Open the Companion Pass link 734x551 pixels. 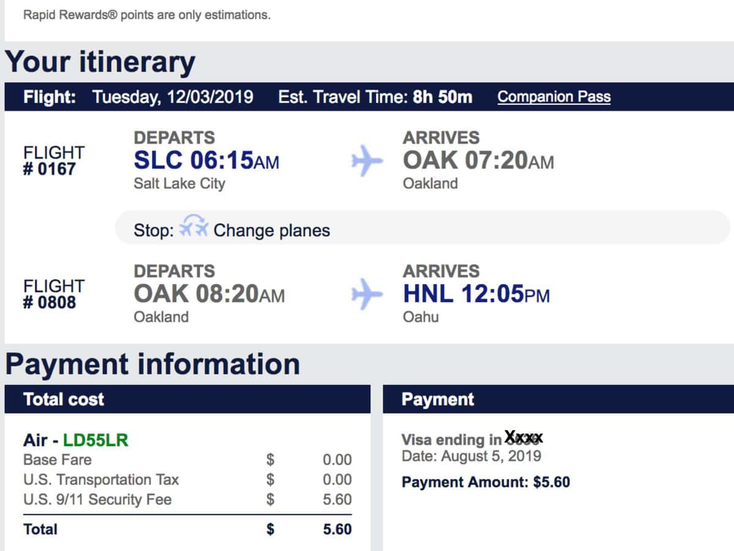pos(554,97)
